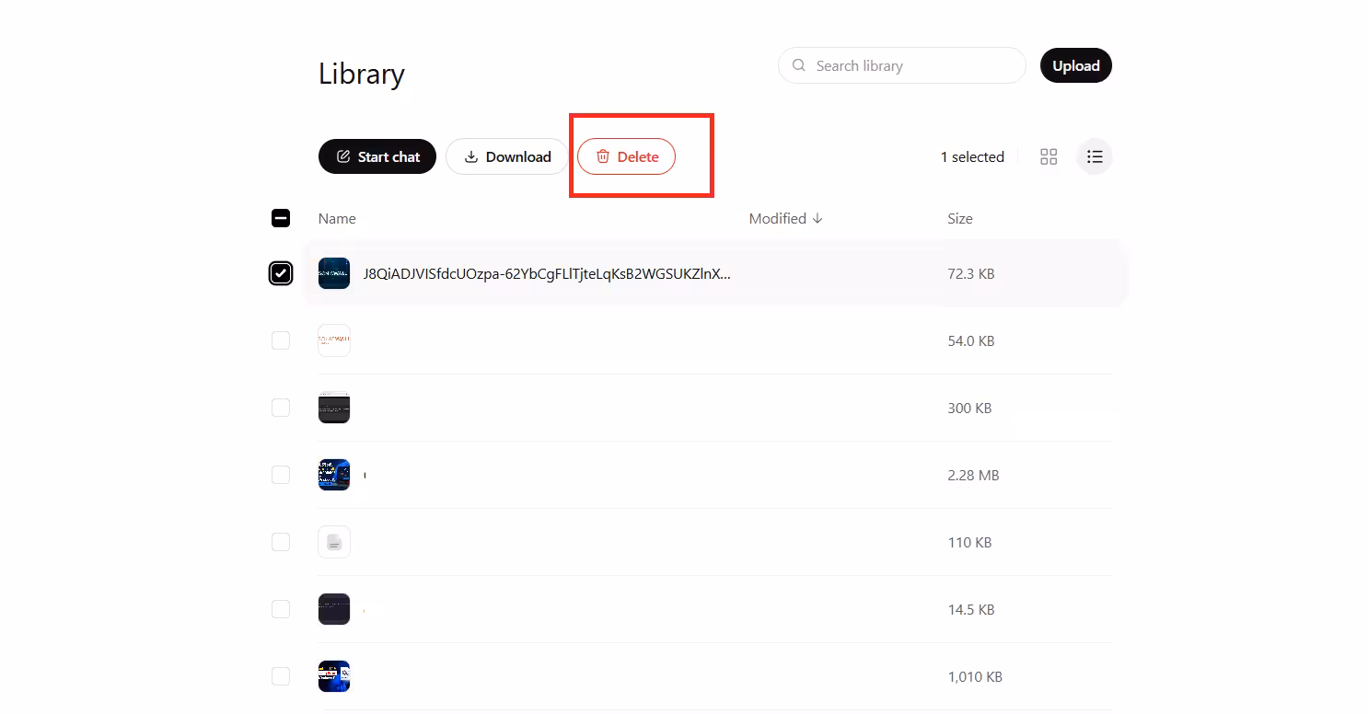Screen dimensions: 1368x714
Task: Click the Upload button
Action: point(1076,65)
